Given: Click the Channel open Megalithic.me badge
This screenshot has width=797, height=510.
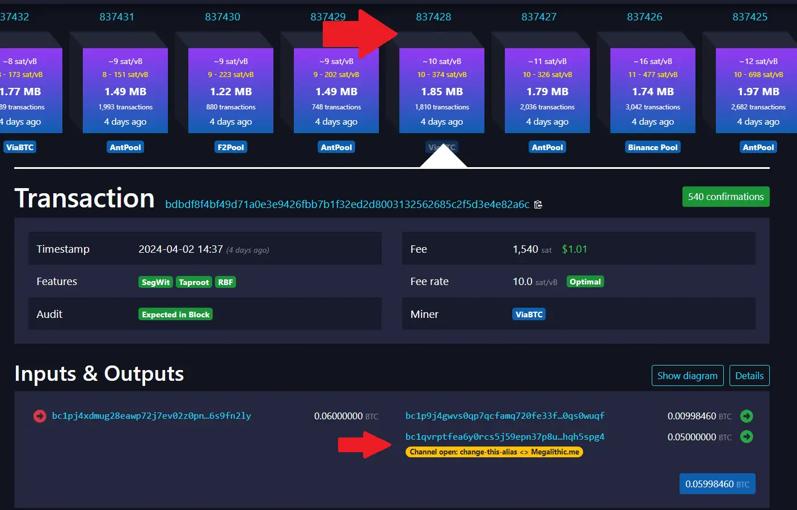Looking at the screenshot, I should pyautogui.click(x=494, y=452).
